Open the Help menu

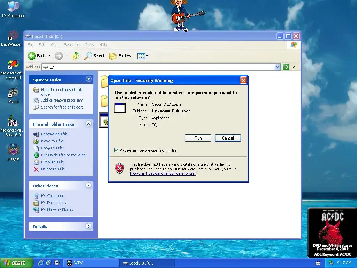pyautogui.click(x=103, y=45)
